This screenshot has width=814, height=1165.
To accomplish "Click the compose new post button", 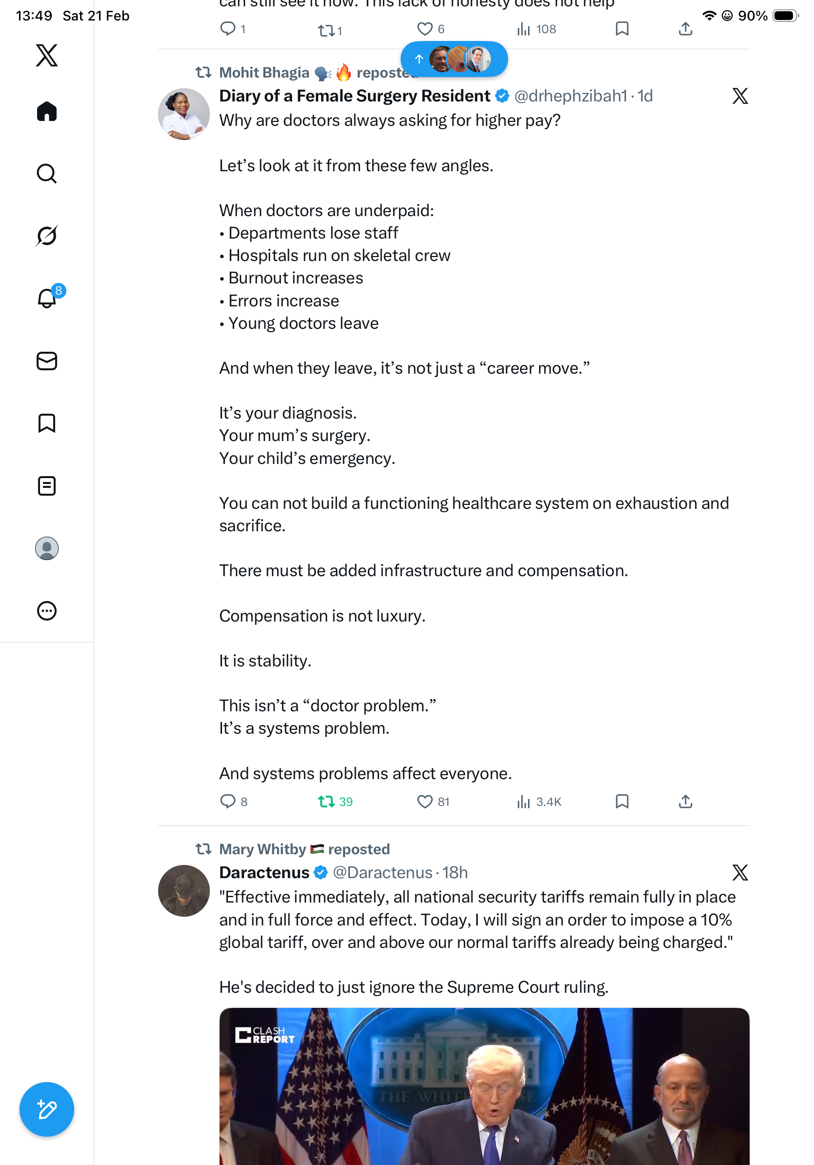I will tap(47, 1109).
